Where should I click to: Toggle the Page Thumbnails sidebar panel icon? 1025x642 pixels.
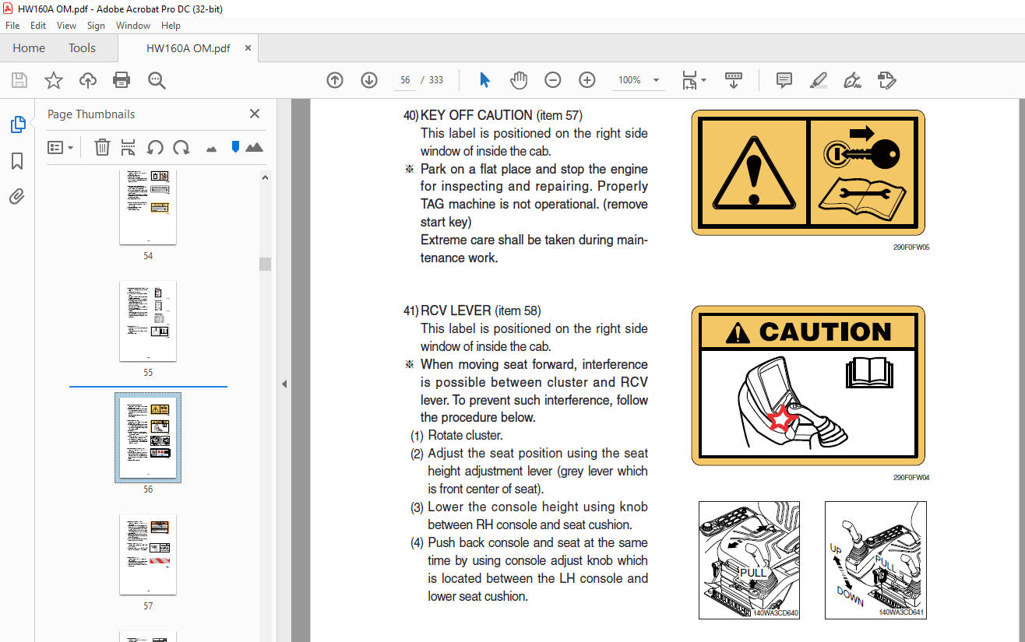pyautogui.click(x=17, y=125)
